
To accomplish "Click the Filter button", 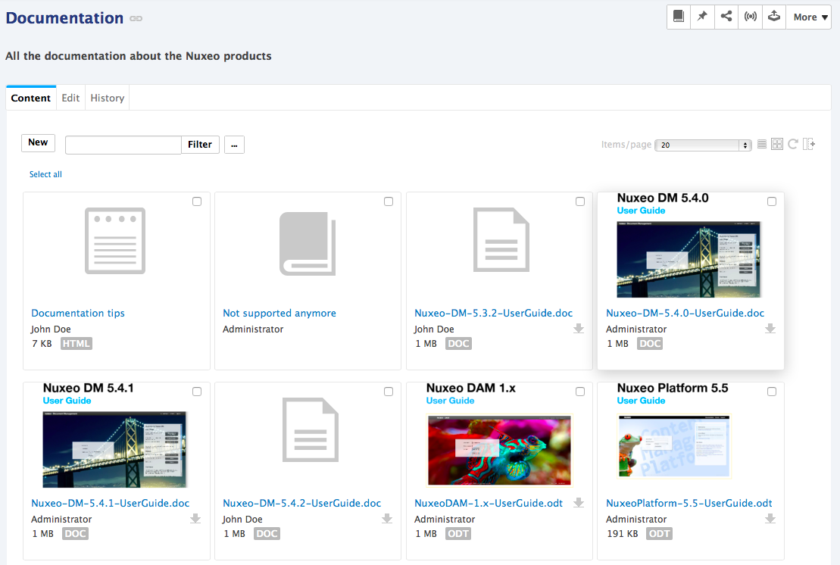I will (200, 145).
